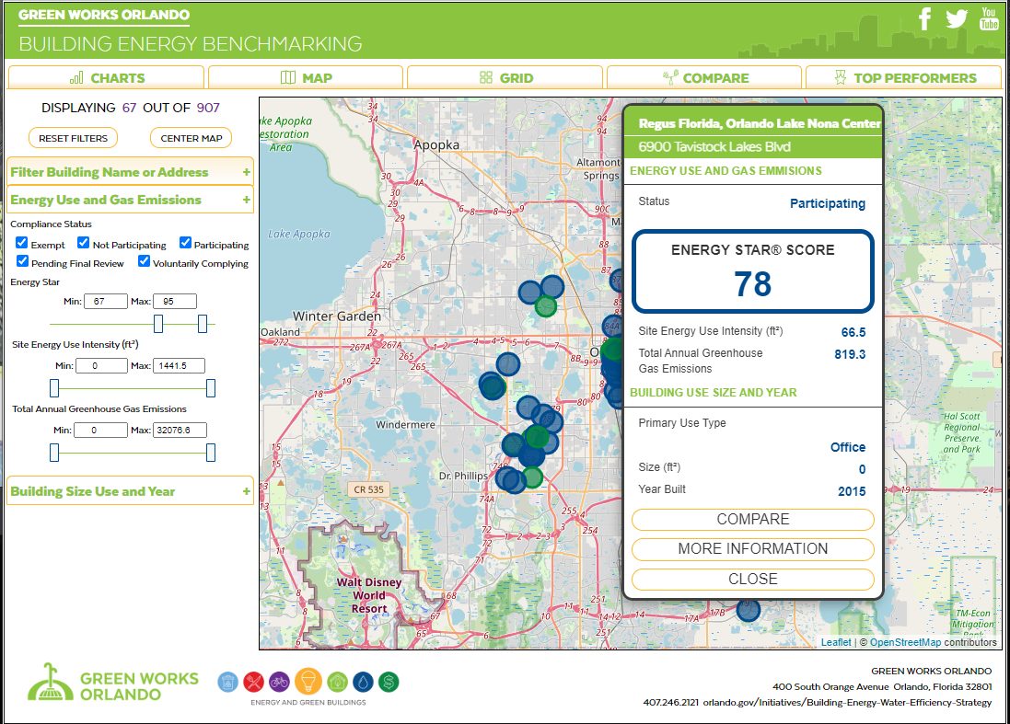Grab the Energy Star minimum slider handle
This screenshot has height=724, width=1010.
tap(158, 324)
